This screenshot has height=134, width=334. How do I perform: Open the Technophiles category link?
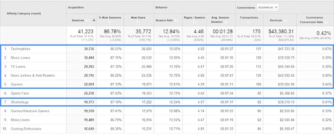click(x=20, y=49)
